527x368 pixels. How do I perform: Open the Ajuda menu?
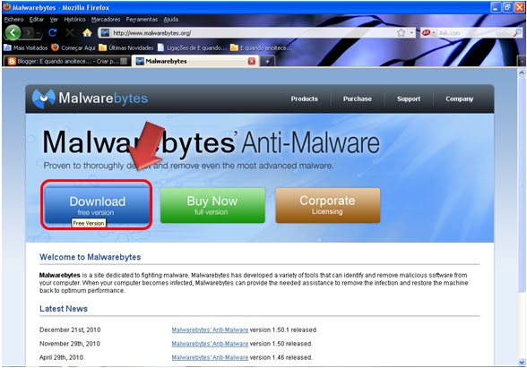point(170,20)
